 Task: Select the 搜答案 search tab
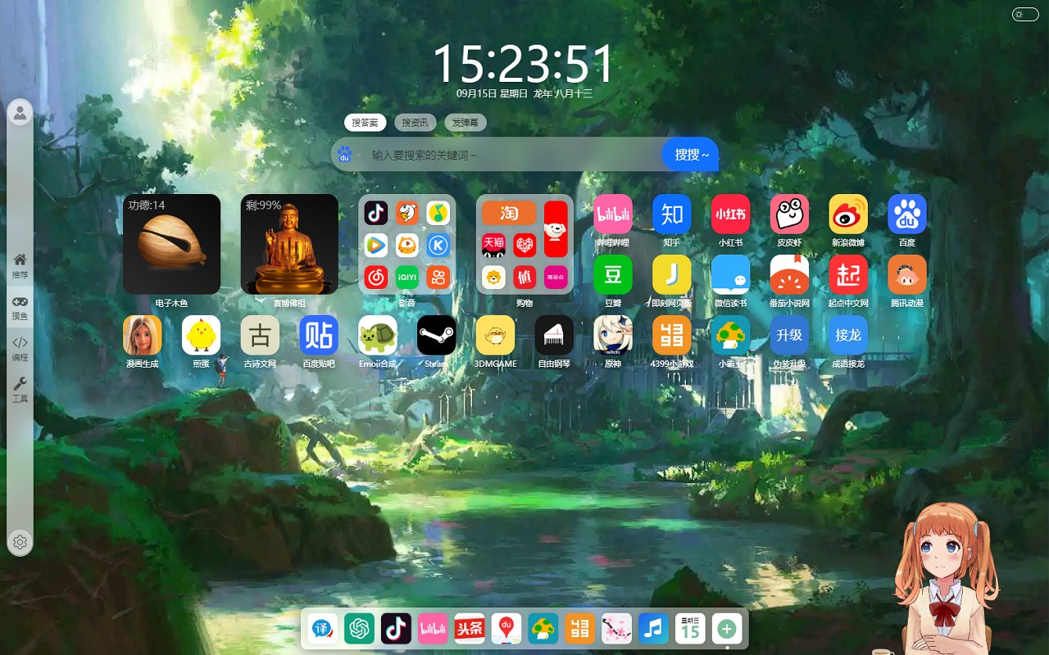[x=366, y=123]
